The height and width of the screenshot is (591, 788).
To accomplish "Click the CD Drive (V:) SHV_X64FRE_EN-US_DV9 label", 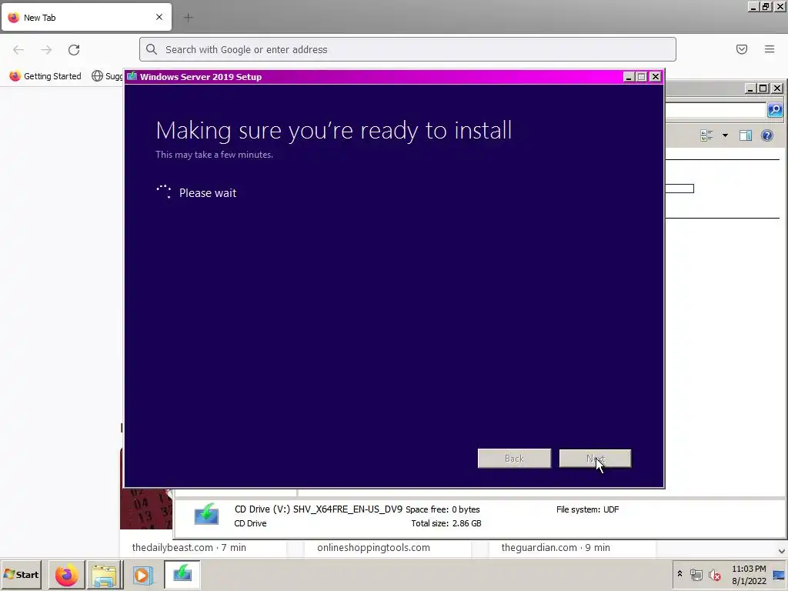I will (318, 509).
